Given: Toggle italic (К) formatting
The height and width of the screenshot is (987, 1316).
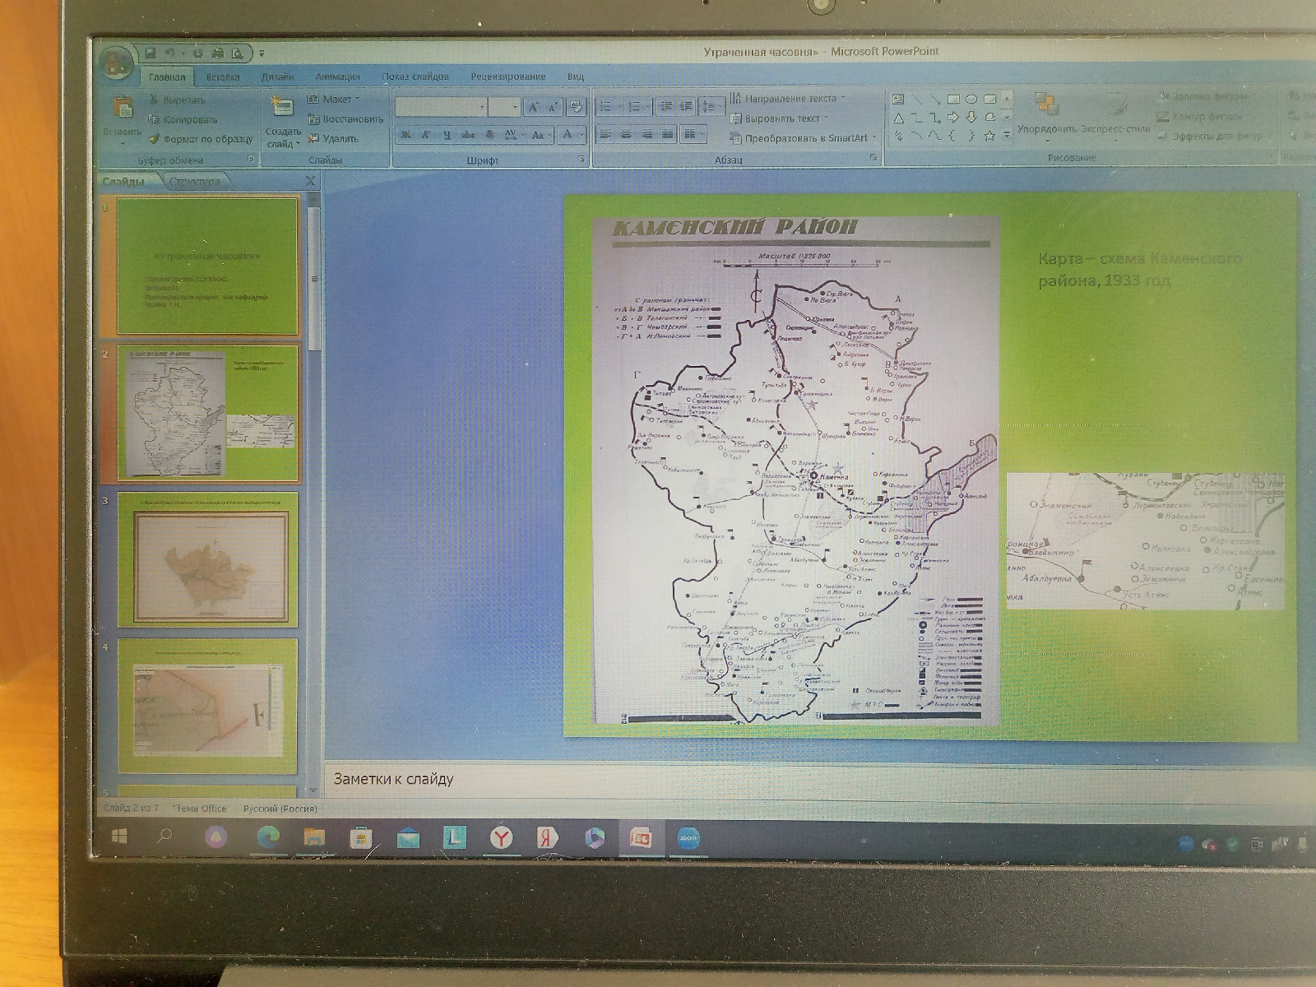Looking at the screenshot, I should 426,135.
